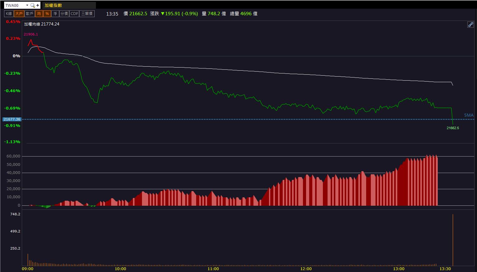Toggle the % percent scale button

47,14
